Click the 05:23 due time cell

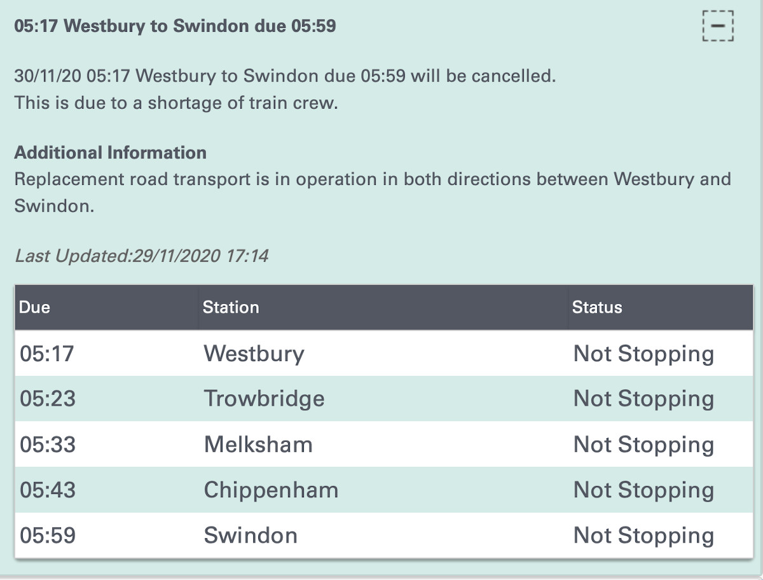[48, 399]
